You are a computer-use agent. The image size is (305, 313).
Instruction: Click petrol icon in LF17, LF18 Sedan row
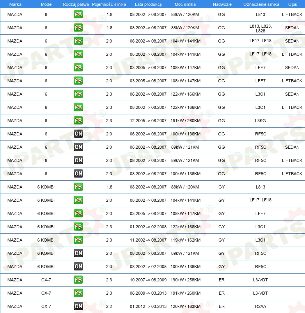(78, 41)
